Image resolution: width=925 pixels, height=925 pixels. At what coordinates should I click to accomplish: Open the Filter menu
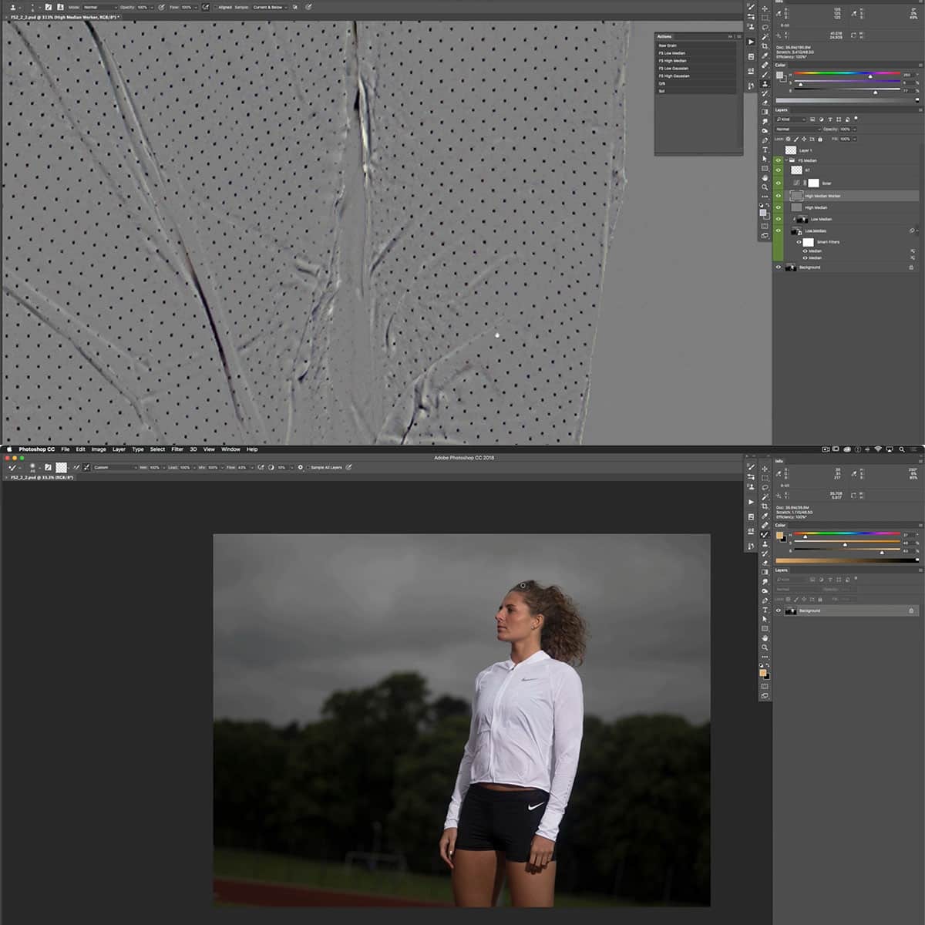177,449
